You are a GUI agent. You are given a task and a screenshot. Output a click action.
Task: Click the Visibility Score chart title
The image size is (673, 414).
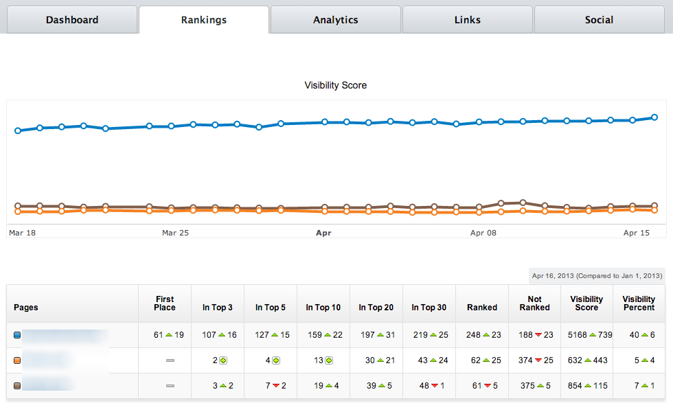pos(336,85)
